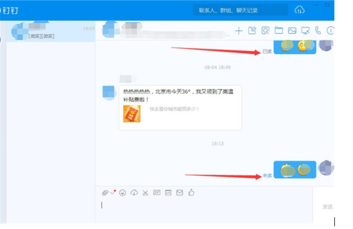
Task: Open the shared files folder icon
Action: [x=279, y=30]
